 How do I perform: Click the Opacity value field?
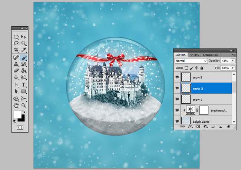tap(225, 61)
